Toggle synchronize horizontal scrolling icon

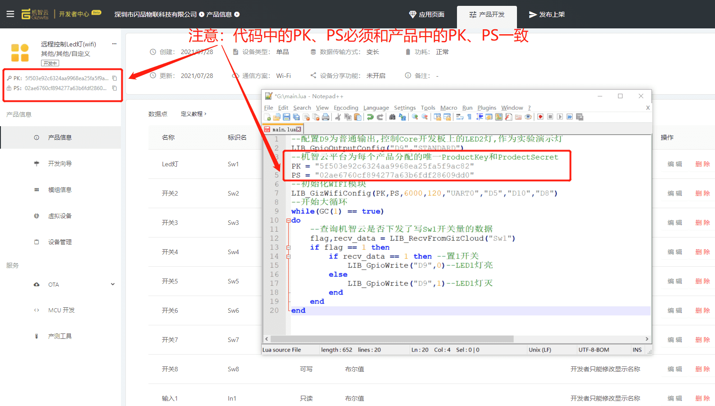(x=447, y=117)
